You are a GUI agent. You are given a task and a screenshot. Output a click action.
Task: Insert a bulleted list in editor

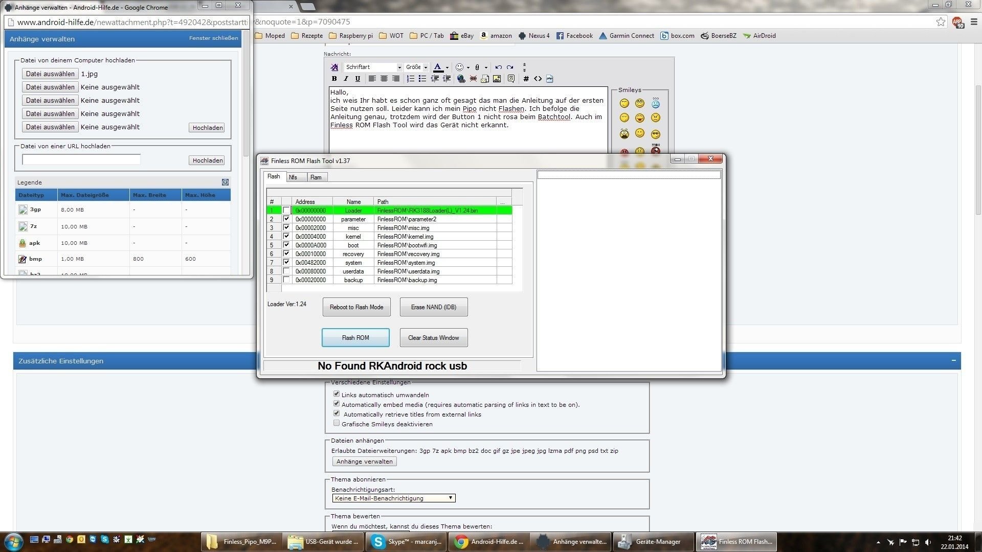(x=422, y=79)
